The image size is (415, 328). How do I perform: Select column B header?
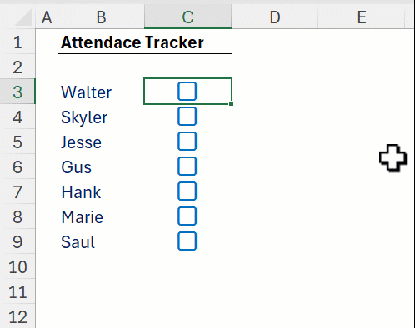pos(101,17)
